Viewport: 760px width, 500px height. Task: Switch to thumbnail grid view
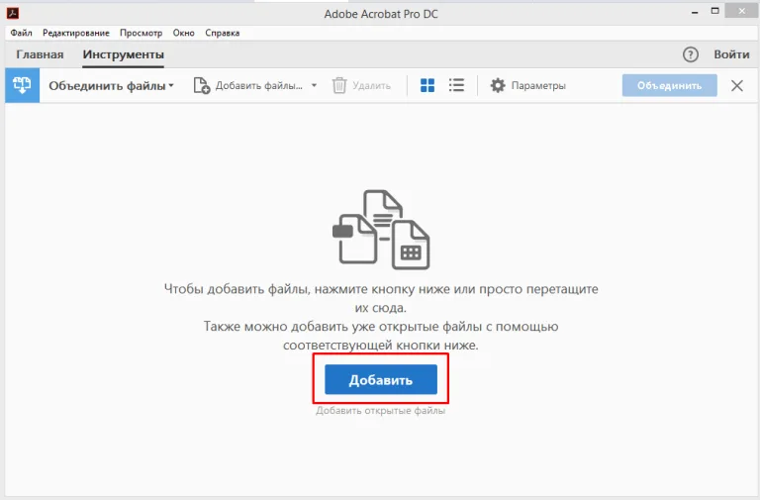click(427, 85)
